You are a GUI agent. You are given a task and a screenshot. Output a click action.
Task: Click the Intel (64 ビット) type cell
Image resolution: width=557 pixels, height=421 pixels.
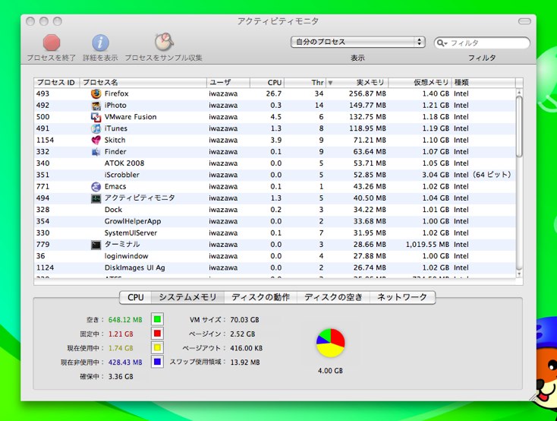click(482, 175)
